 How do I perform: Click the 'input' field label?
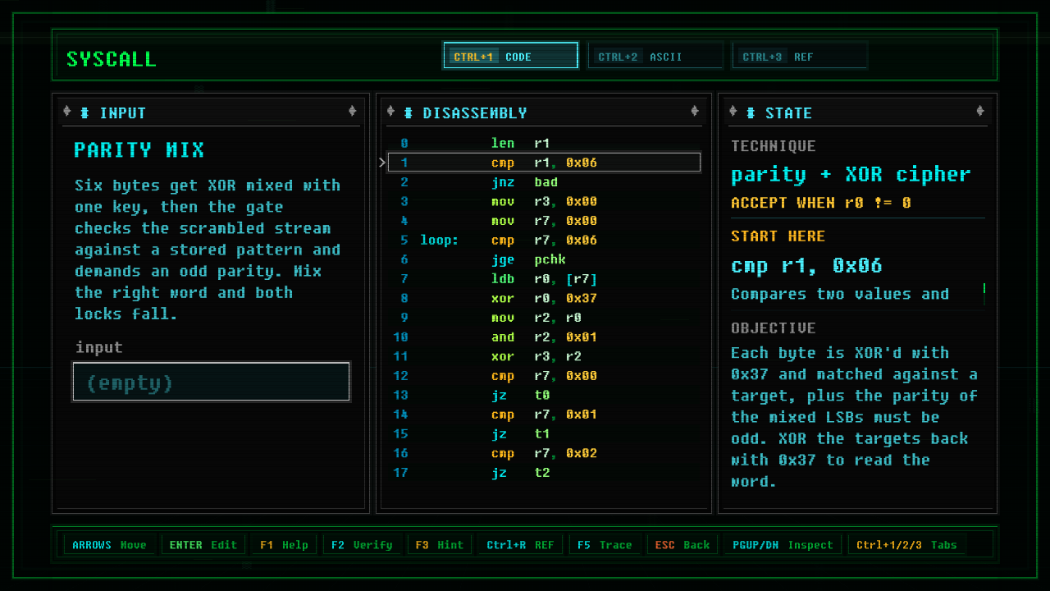pos(99,347)
